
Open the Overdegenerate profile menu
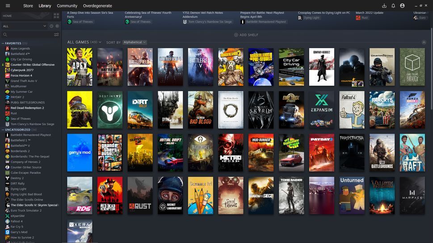pyautogui.click(x=97, y=5)
